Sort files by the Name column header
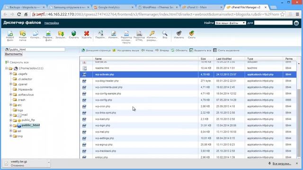This screenshot has width=303, height=170. (x=145, y=59)
